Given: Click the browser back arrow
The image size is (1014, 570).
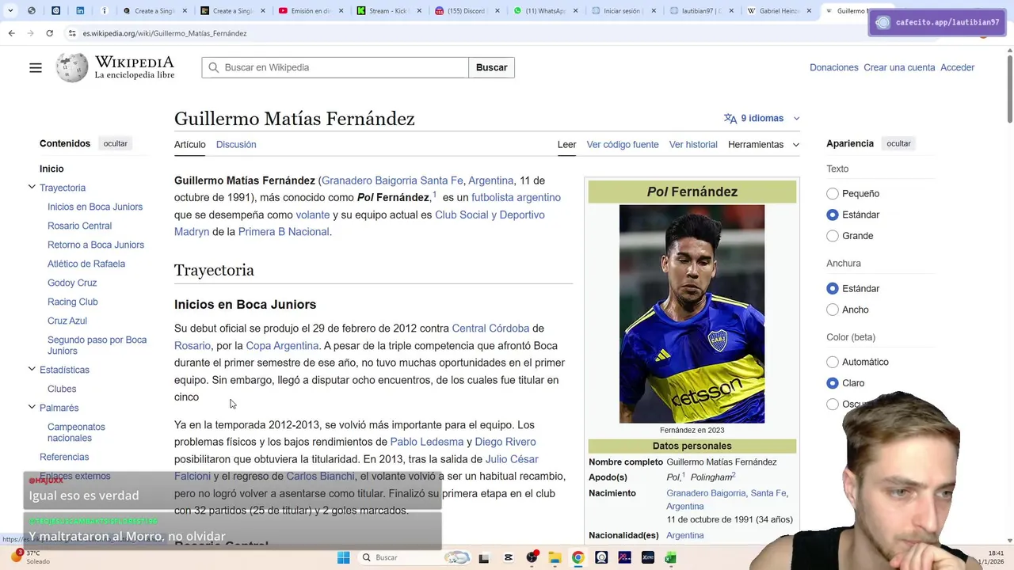Looking at the screenshot, I should click(x=11, y=33).
